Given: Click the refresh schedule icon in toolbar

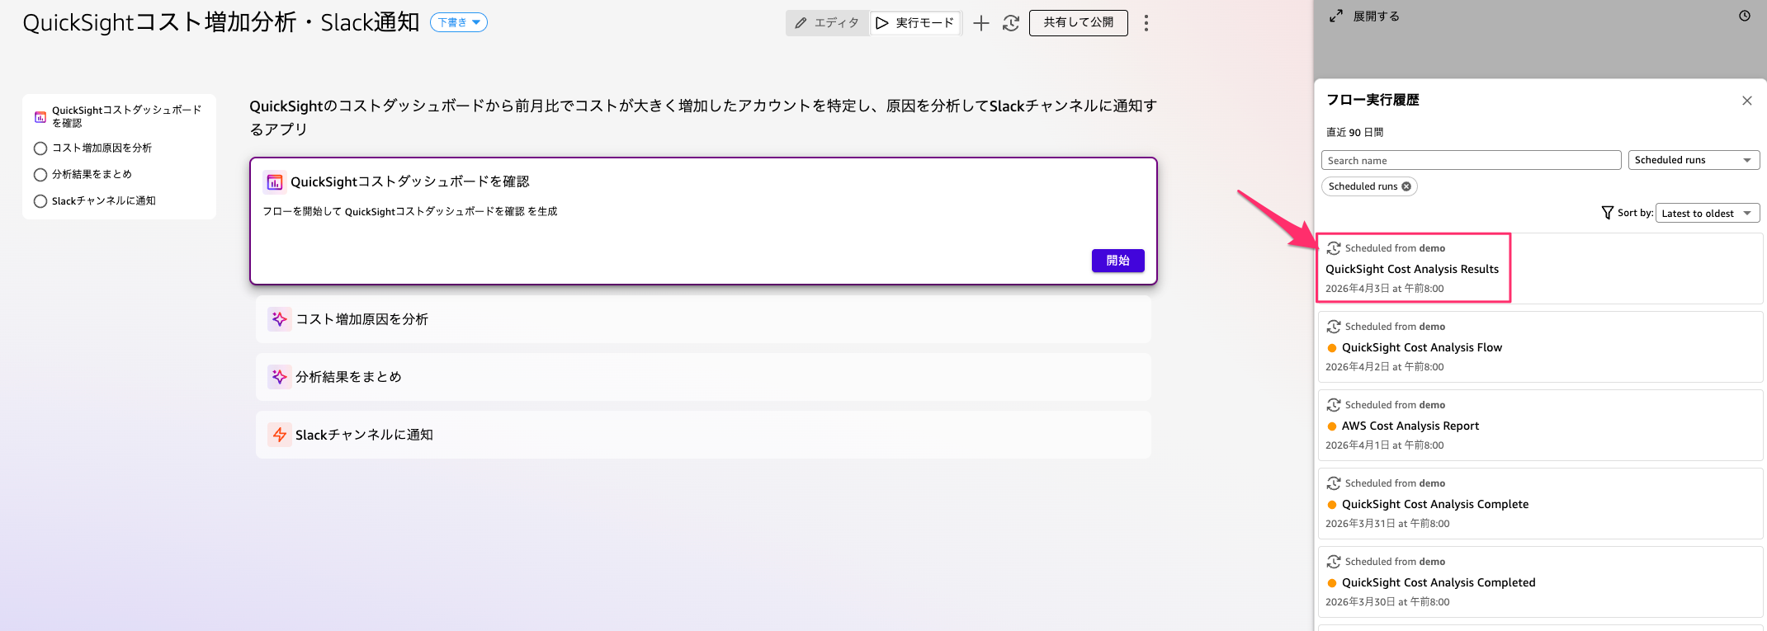Looking at the screenshot, I should 1011,23.
